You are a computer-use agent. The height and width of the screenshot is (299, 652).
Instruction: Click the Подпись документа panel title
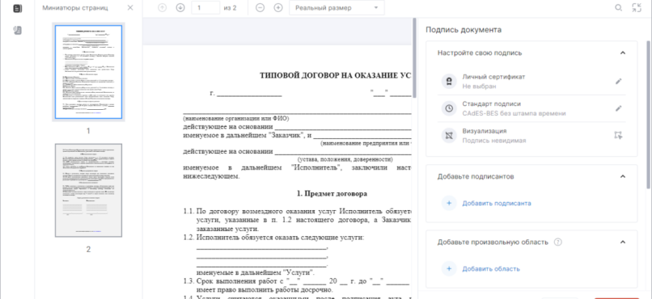point(463,30)
